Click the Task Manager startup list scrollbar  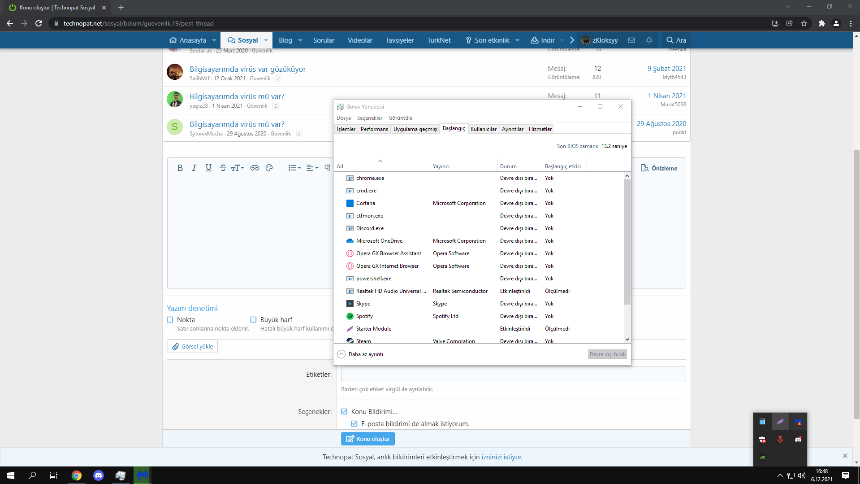(627, 242)
